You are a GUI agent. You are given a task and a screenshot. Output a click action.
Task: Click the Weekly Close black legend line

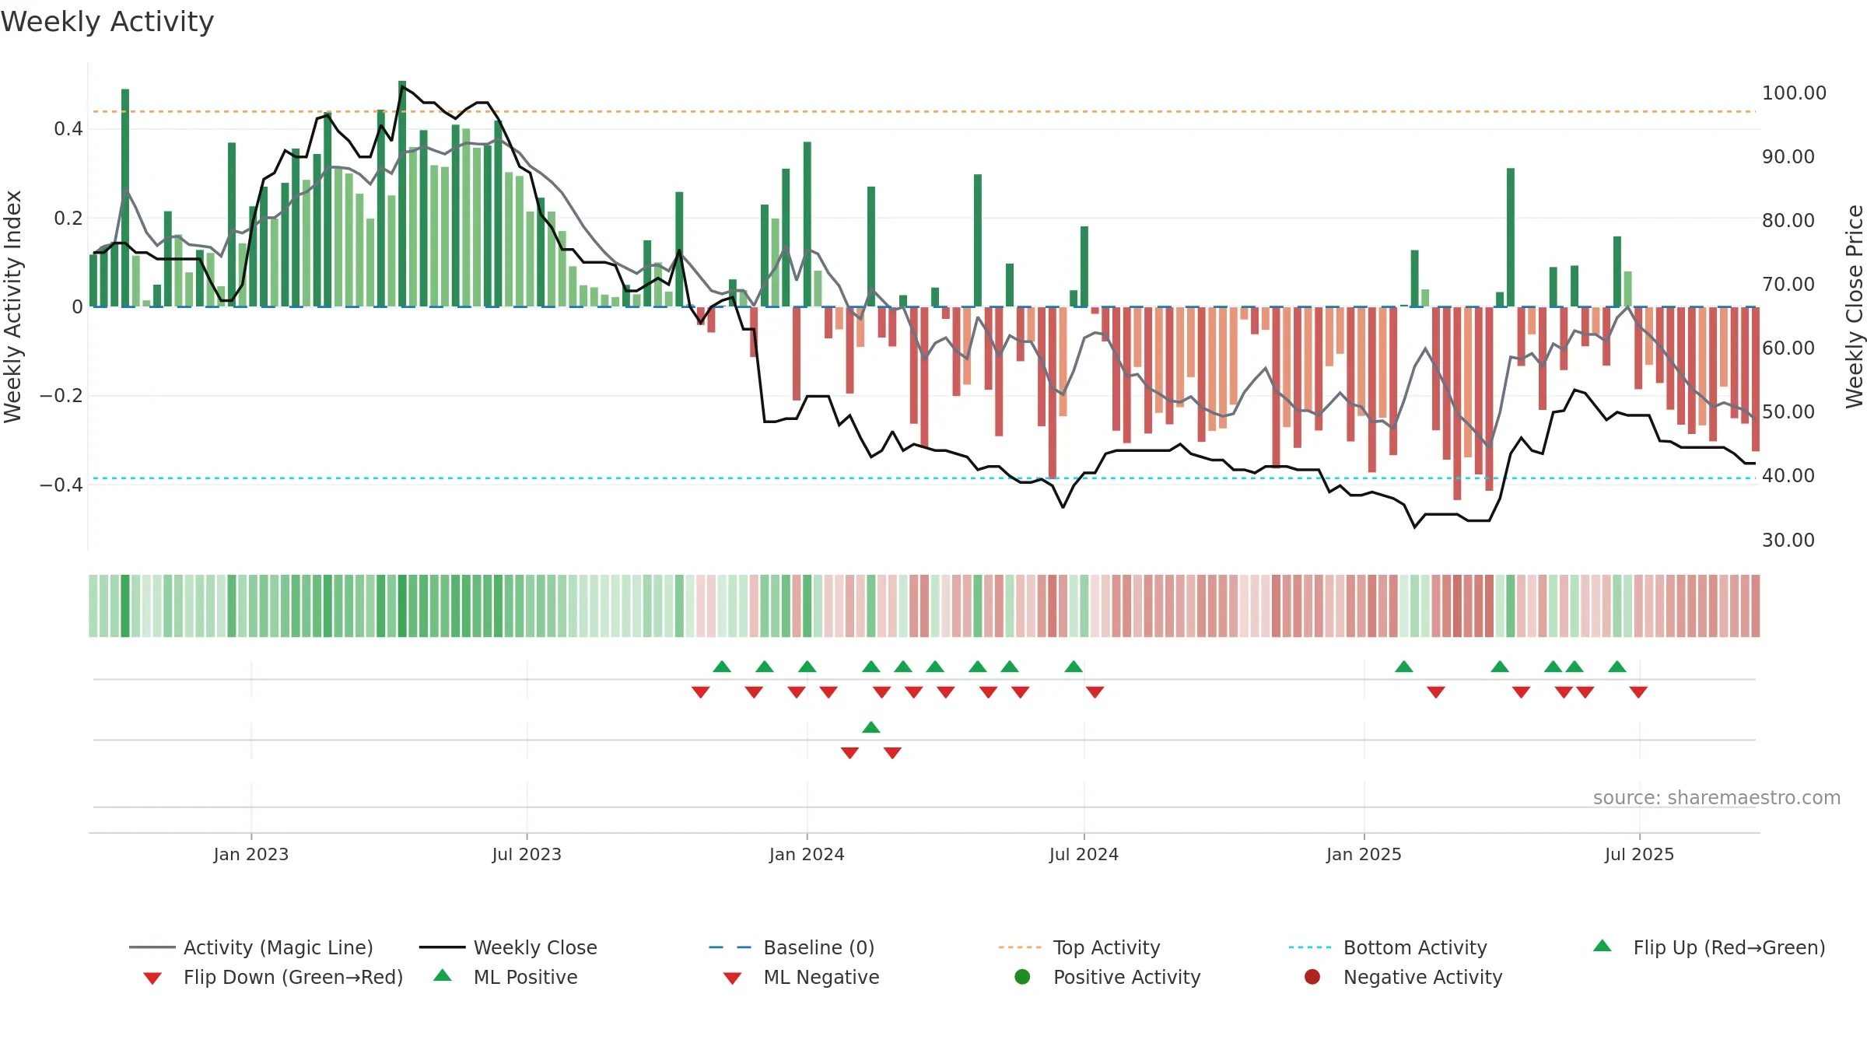coord(442,947)
